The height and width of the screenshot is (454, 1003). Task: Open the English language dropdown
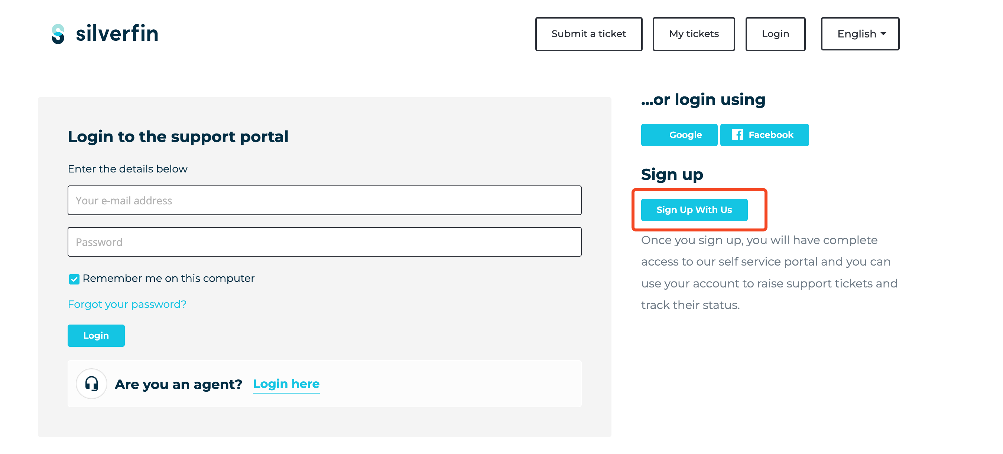coord(860,34)
